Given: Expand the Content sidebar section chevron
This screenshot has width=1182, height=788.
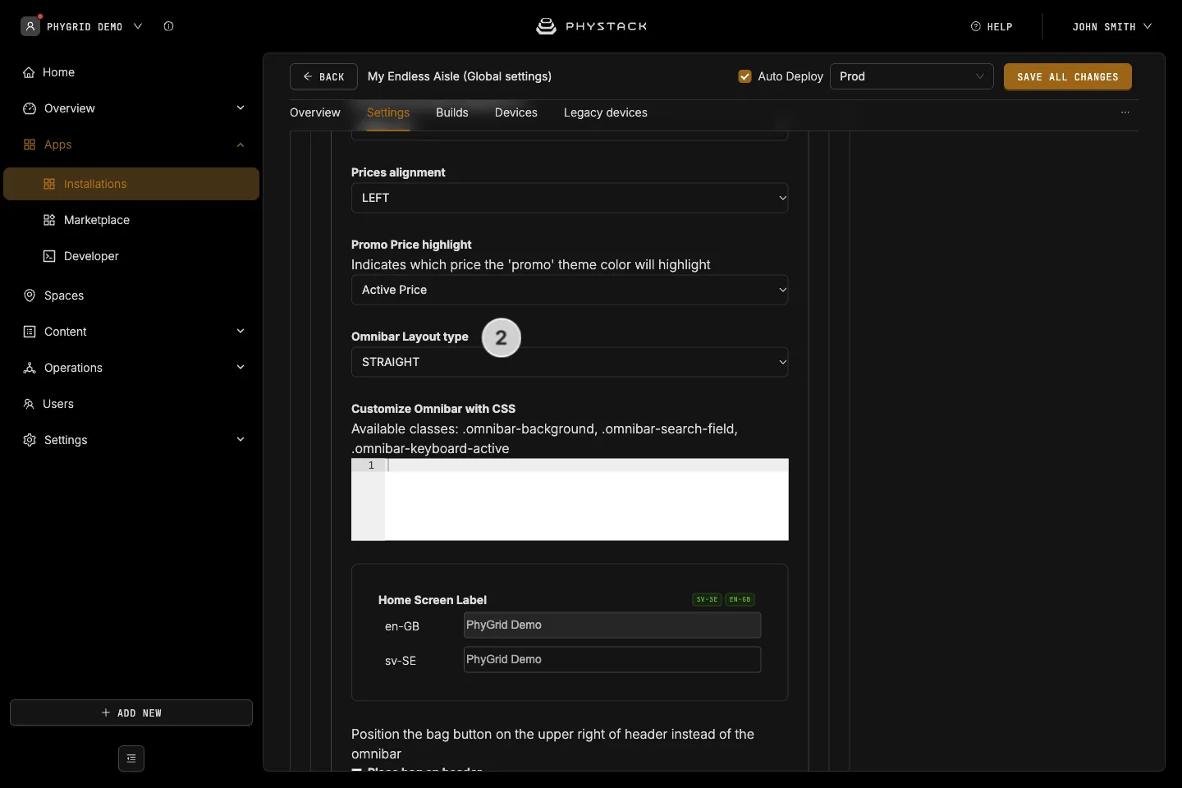Looking at the screenshot, I should coord(241,332).
